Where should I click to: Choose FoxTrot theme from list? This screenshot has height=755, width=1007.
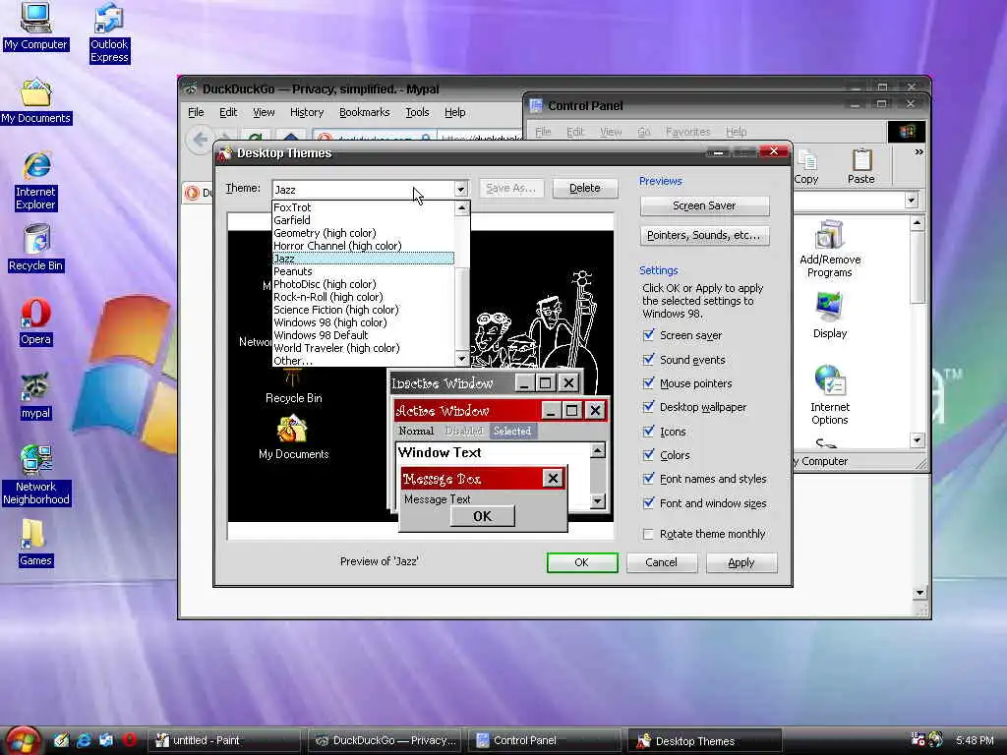coord(363,207)
